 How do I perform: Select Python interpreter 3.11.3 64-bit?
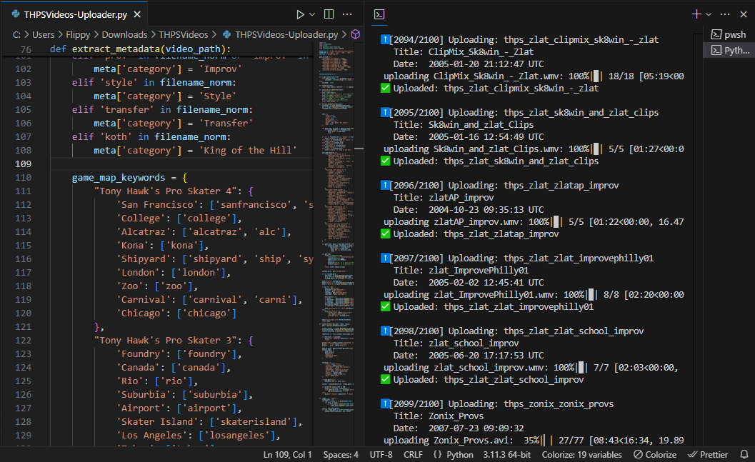click(x=506, y=455)
